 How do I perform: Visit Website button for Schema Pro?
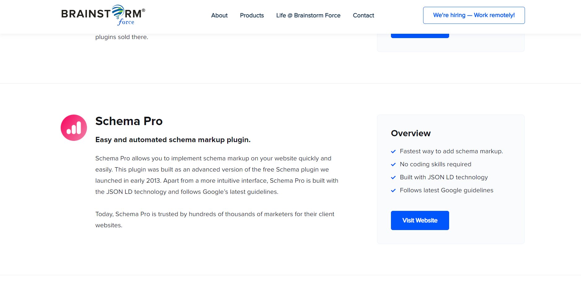[x=420, y=220]
